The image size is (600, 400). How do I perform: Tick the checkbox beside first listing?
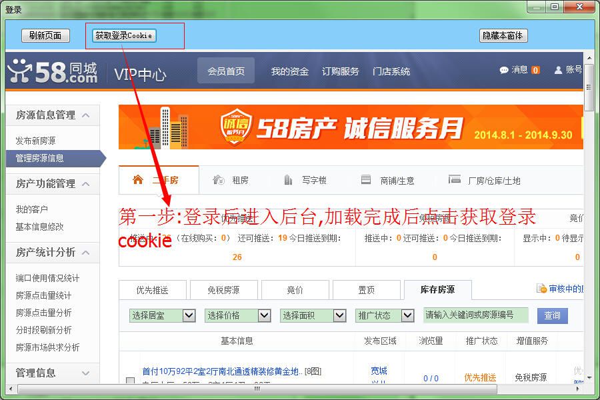pyautogui.click(x=130, y=381)
